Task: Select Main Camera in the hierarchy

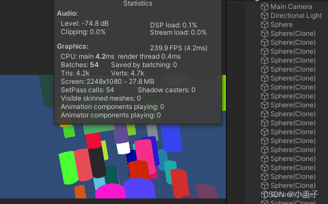Action: point(291,7)
